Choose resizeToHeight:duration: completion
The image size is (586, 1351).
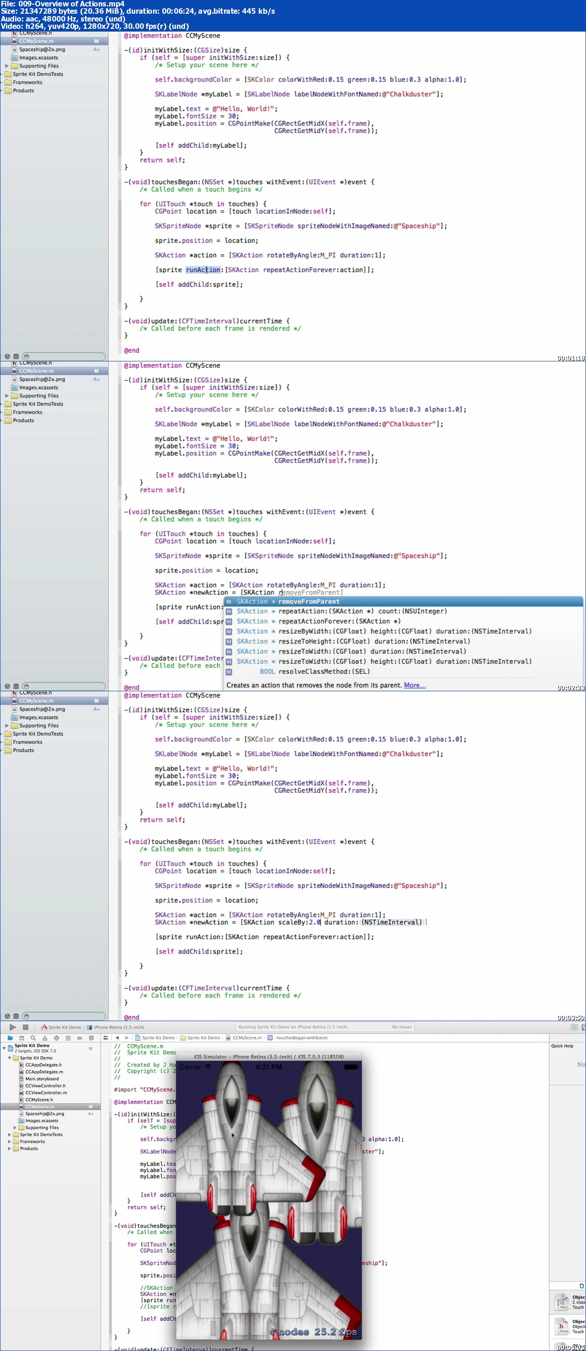point(404,641)
